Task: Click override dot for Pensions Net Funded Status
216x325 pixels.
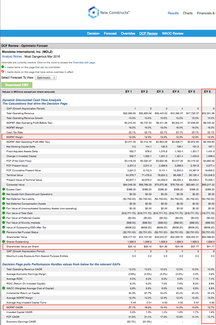Action: [3, 232]
